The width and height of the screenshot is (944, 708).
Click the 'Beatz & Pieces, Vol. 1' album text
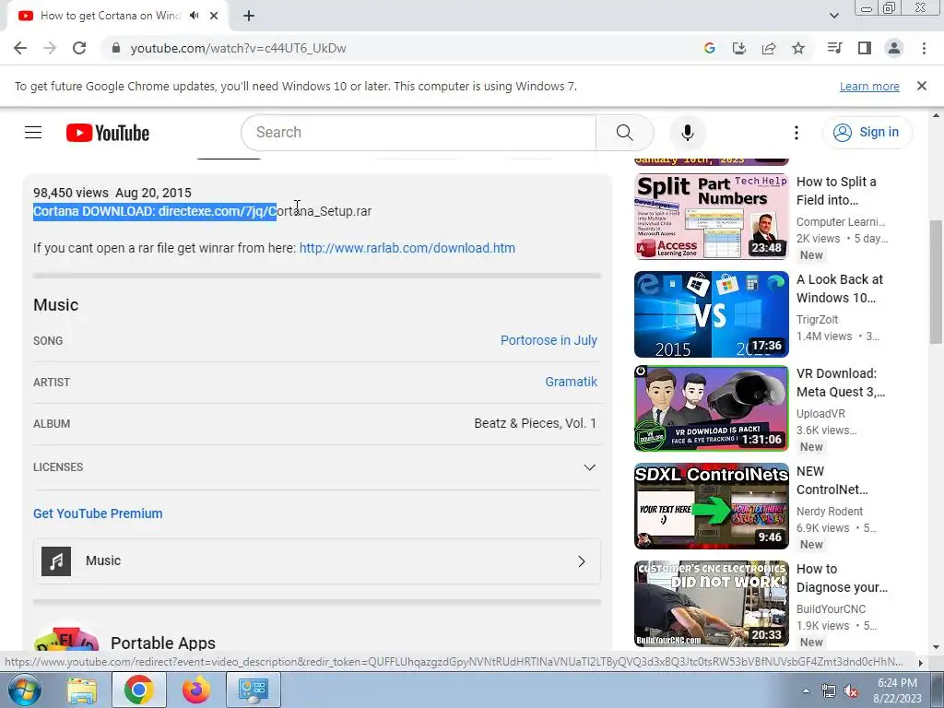click(x=536, y=423)
